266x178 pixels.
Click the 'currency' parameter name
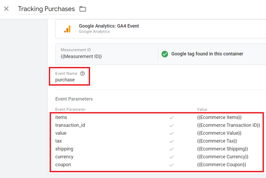(x=64, y=157)
